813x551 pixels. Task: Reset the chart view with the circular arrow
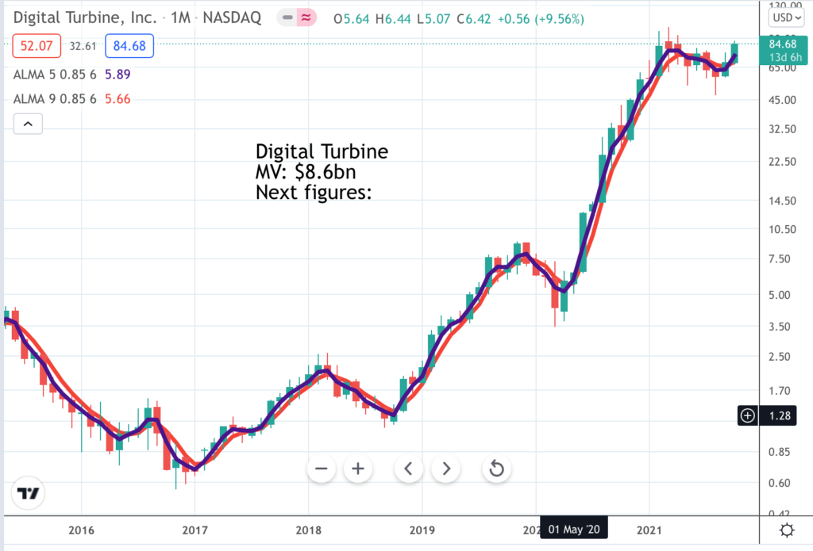point(497,469)
